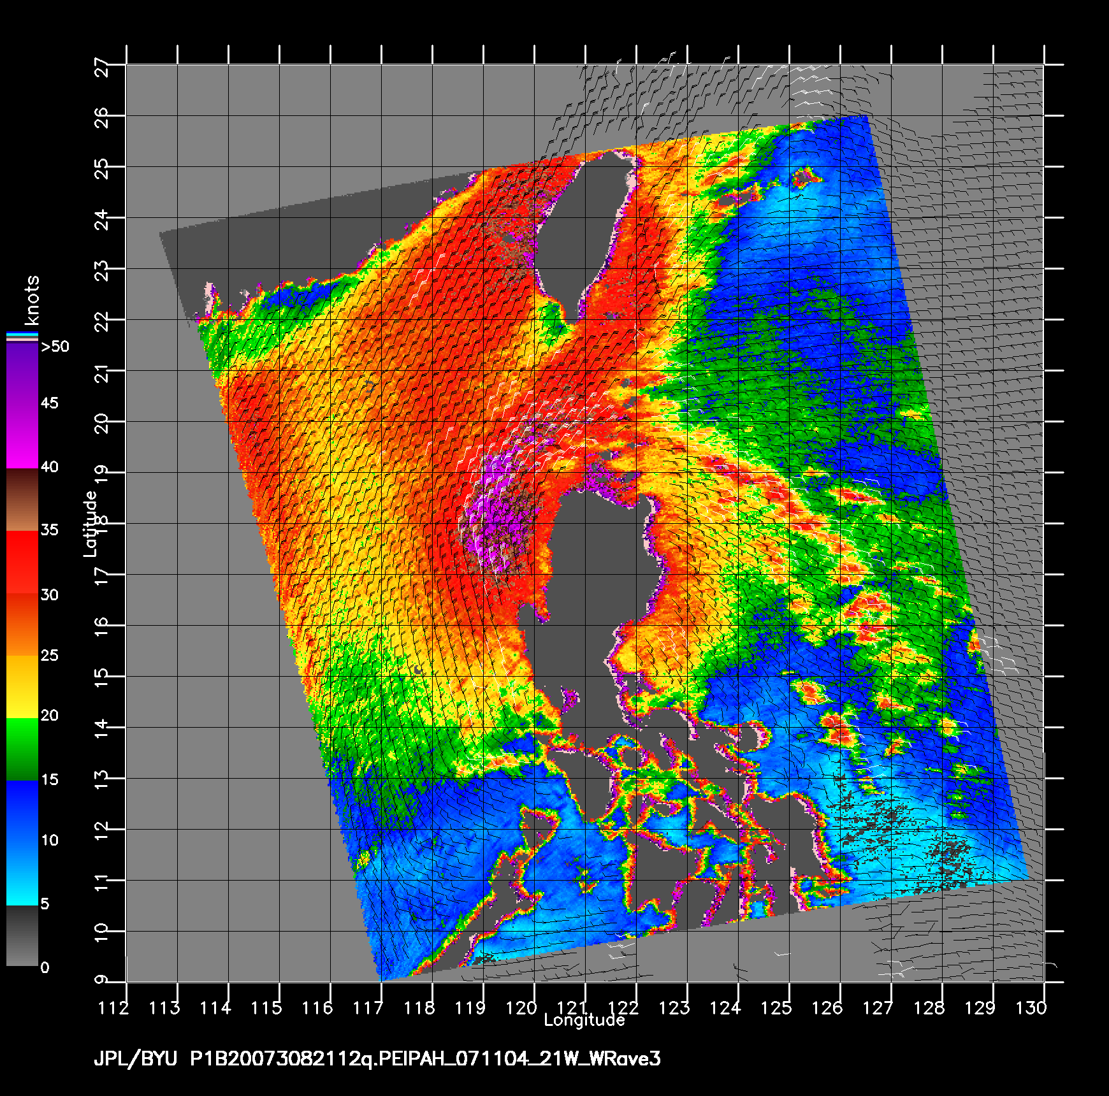Click the latitude axis label '12'
The image size is (1109, 1096).
102,832
